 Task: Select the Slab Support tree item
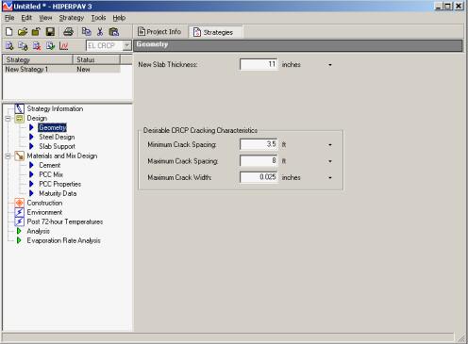click(58, 146)
